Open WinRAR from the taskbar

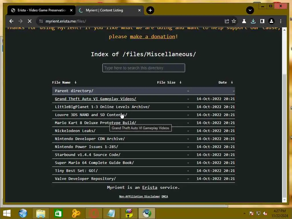pyautogui.click(x=129, y=213)
